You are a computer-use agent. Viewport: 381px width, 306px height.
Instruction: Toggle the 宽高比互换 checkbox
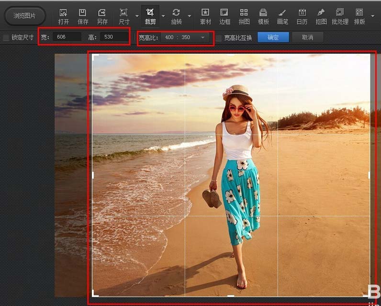pos(219,37)
